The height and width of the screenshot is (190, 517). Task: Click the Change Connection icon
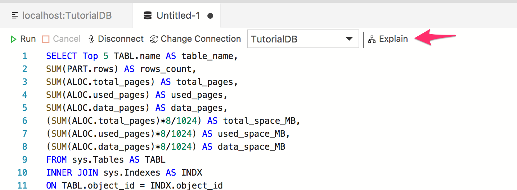pos(154,39)
